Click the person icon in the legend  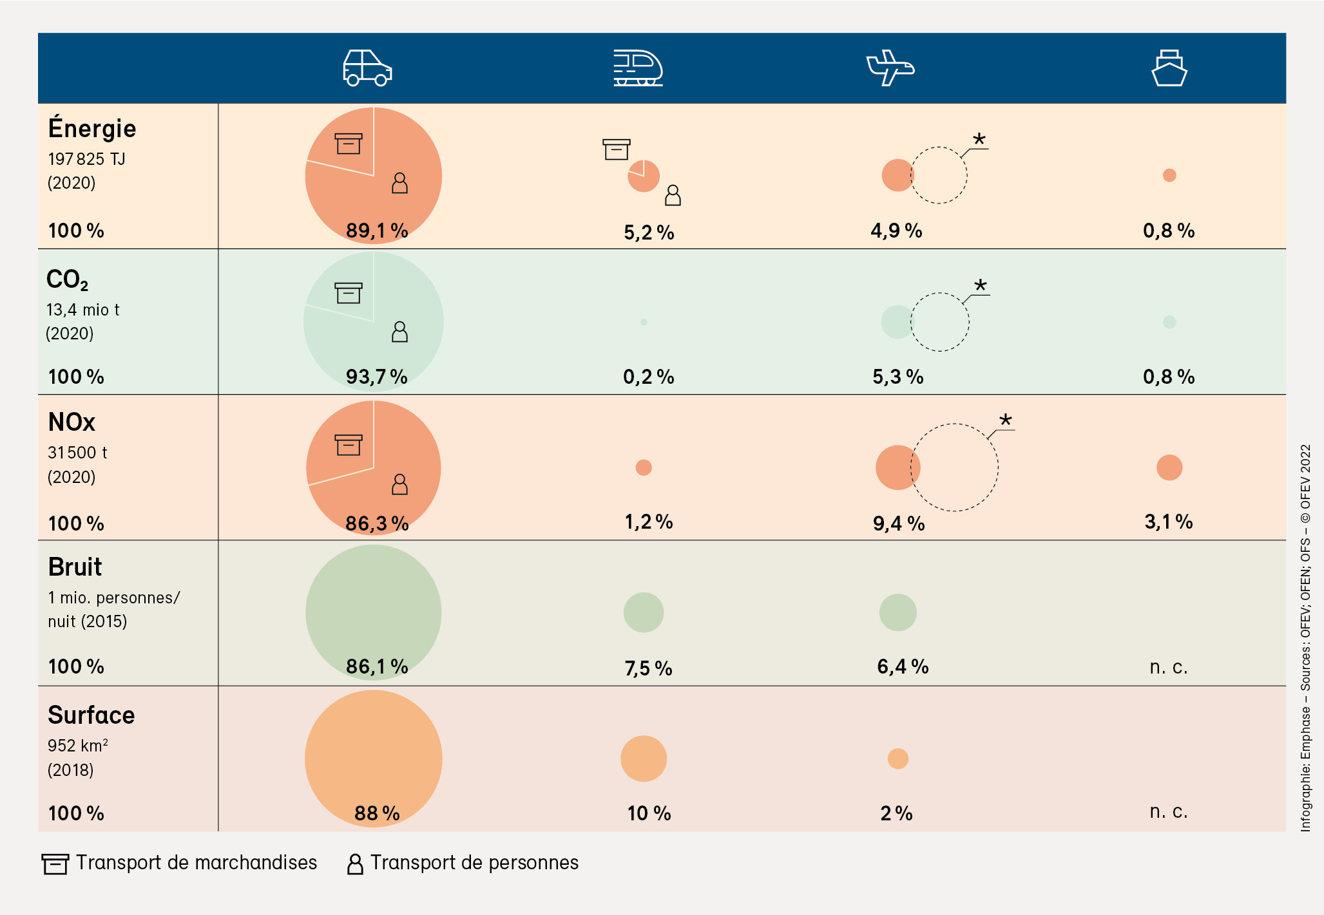354,863
